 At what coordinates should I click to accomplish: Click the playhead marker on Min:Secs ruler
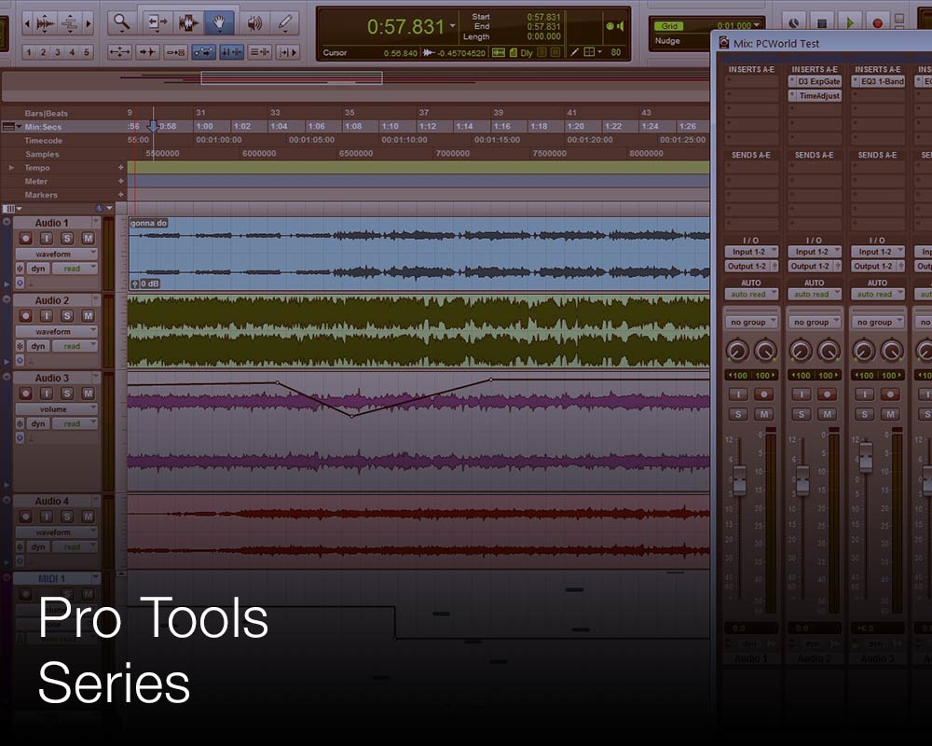click(x=154, y=126)
